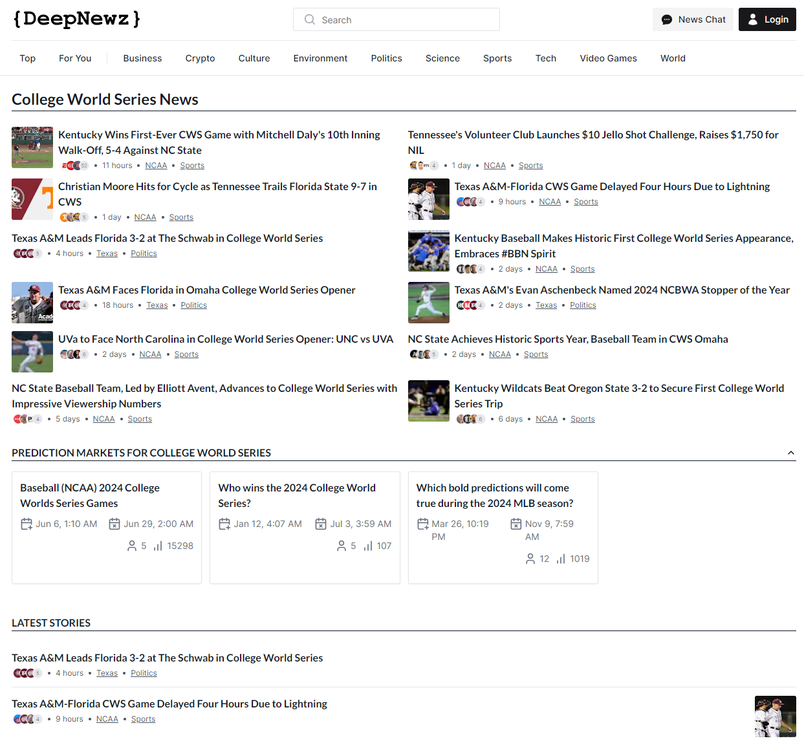Image resolution: width=804 pixels, height=743 pixels.
Task: Go to the Business category
Action: pos(142,58)
